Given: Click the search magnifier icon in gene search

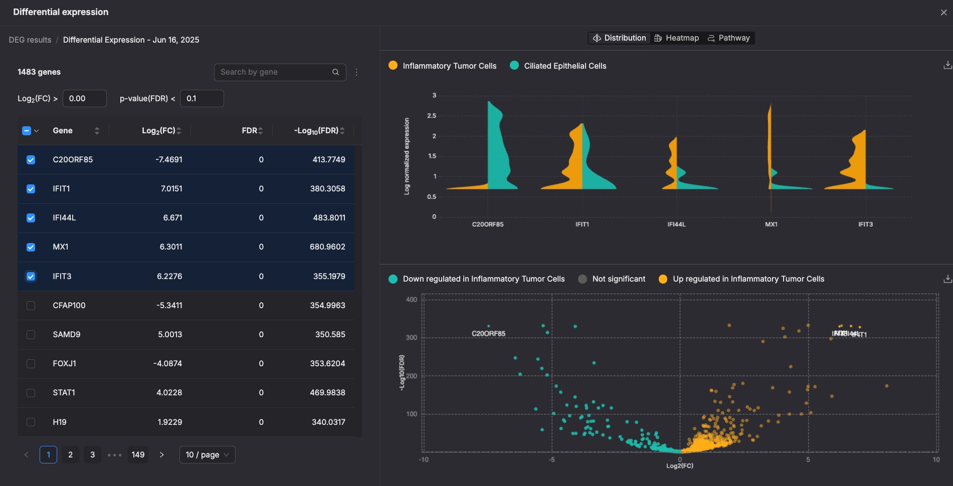Looking at the screenshot, I should (x=335, y=72).
